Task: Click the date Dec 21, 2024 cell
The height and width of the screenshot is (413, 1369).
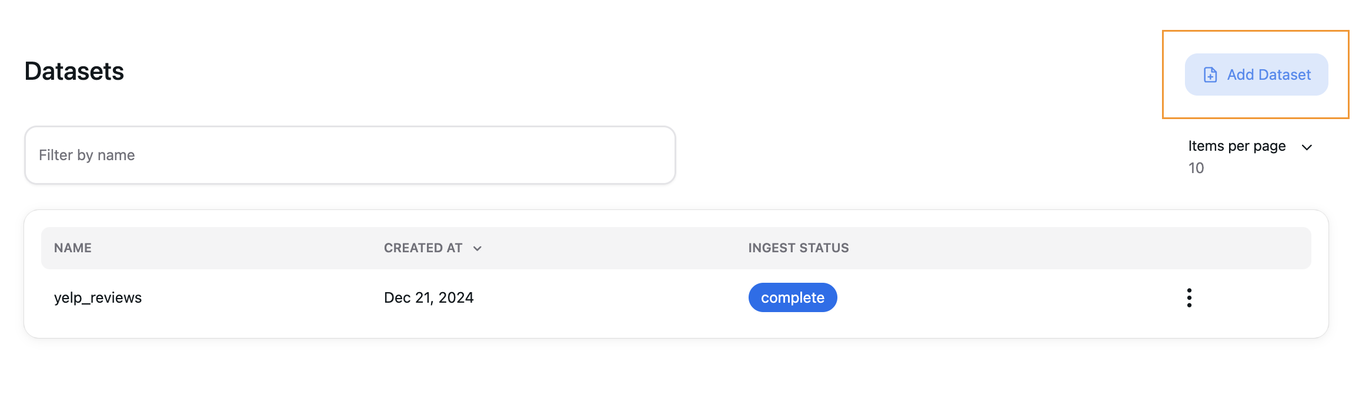Action: [429, 297]
